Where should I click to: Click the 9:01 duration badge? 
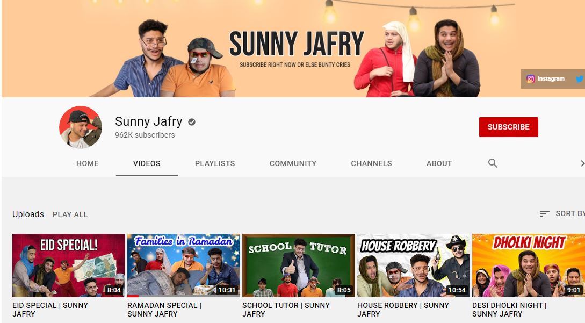(x=573, y=290)
